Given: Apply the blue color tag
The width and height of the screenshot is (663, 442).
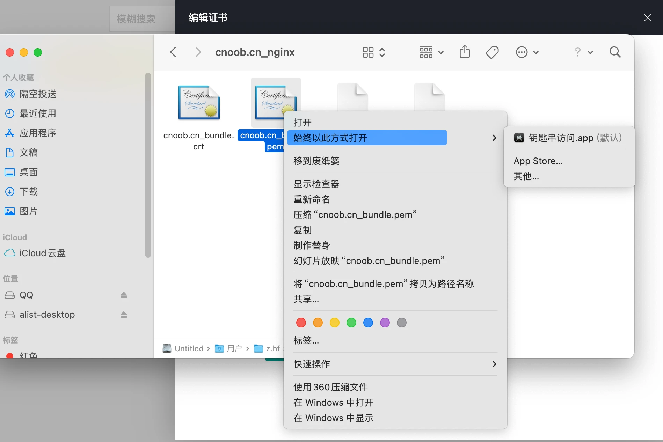Looking at the screenshot, I should click(368, 323).
